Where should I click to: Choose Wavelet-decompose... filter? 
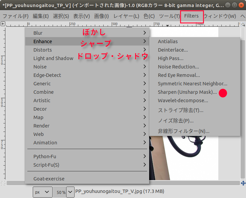coord(195,101)
